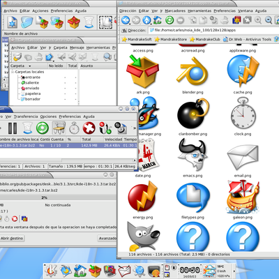
Task: Select the entrante mail folder
Action: click(x=31, y=77)
